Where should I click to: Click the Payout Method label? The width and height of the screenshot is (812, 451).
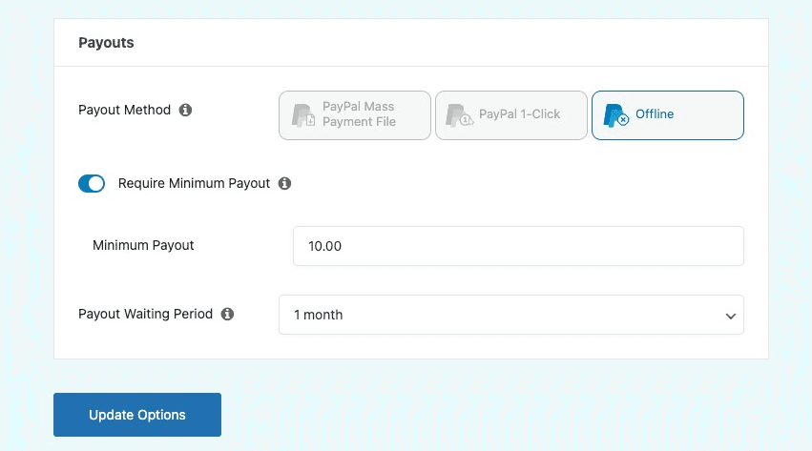[124, 110]
